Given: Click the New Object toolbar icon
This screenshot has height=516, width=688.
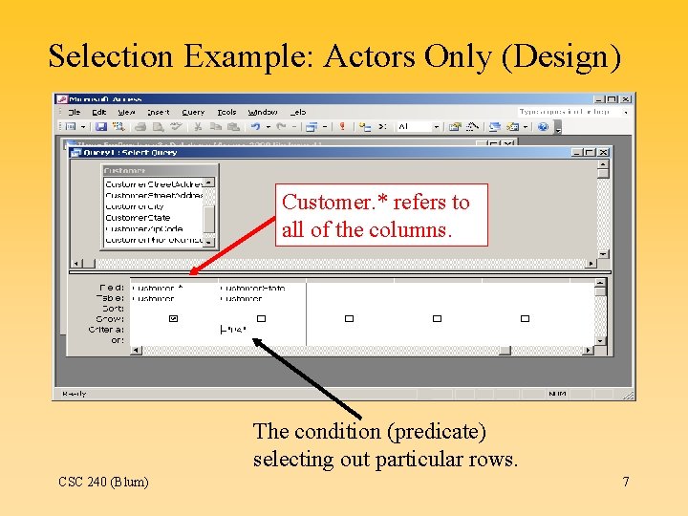Looking at the screenshot, I should coord(512,127).
